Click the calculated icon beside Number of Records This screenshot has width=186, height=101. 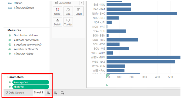10,49
